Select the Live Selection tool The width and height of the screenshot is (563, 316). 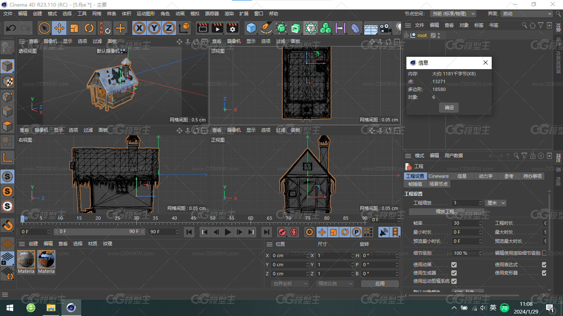tap(45, 28)
